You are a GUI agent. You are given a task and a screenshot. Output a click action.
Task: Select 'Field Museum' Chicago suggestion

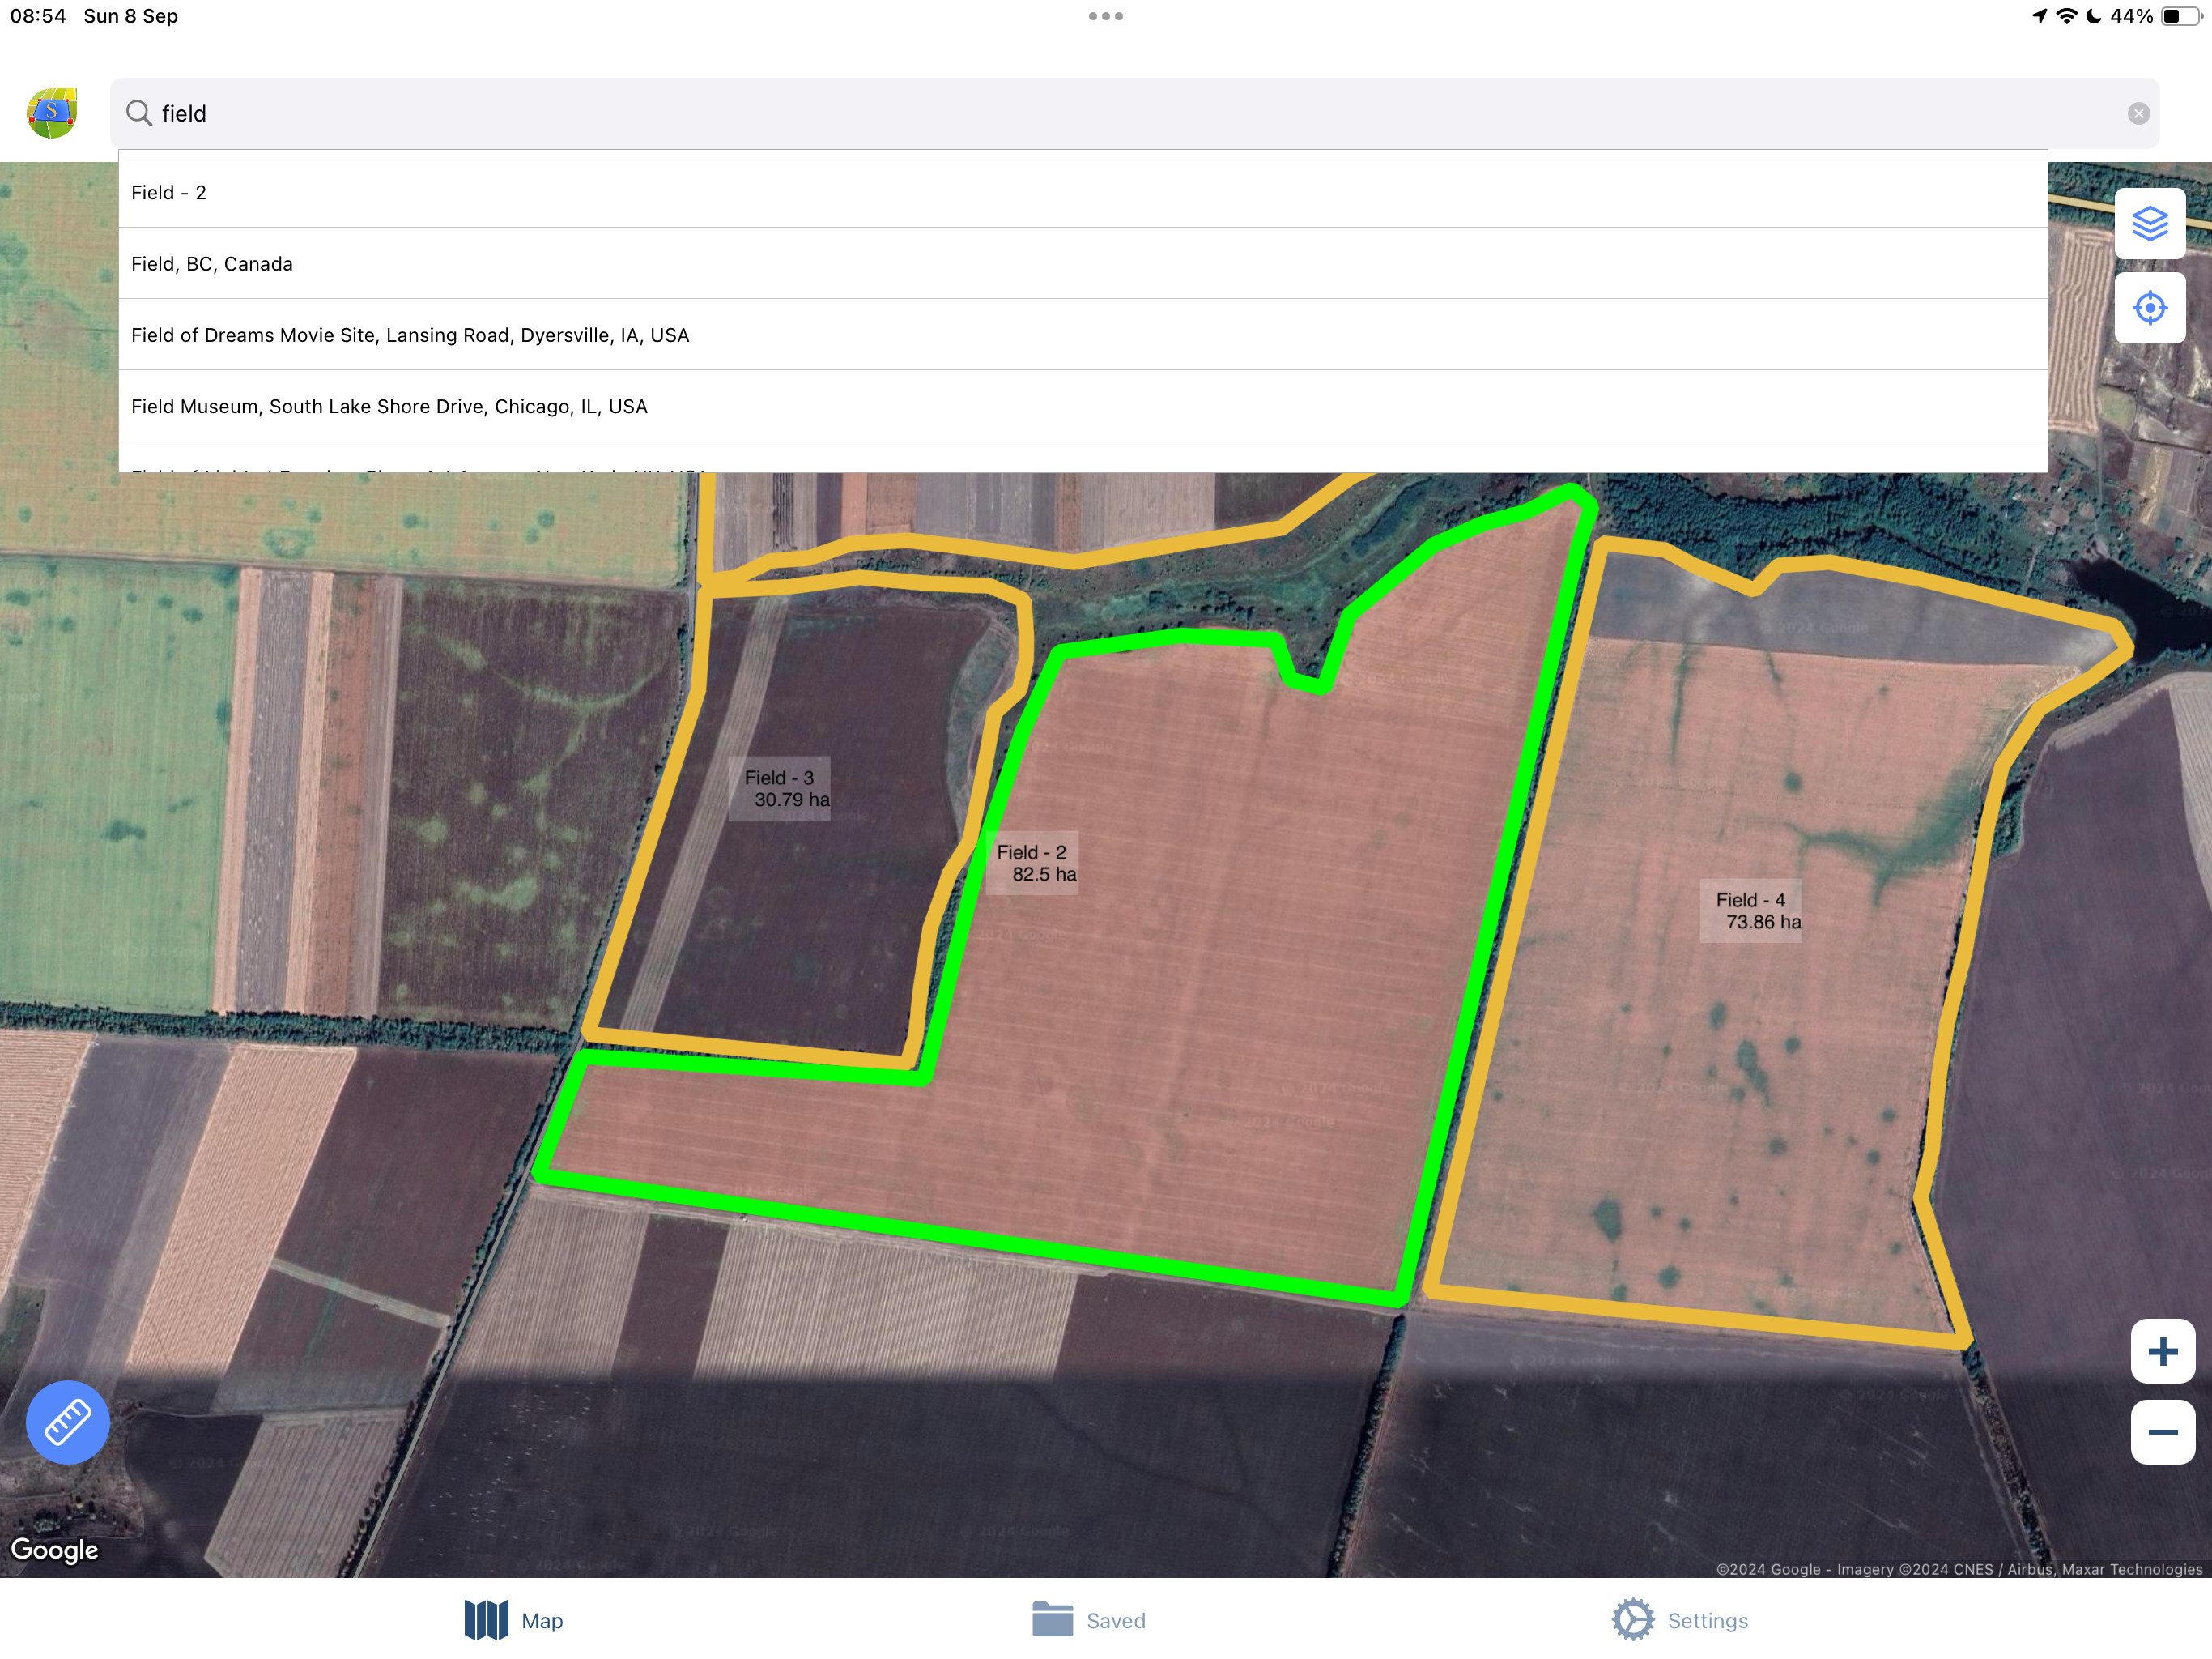pyautogui.click(x=1082, y=407)
